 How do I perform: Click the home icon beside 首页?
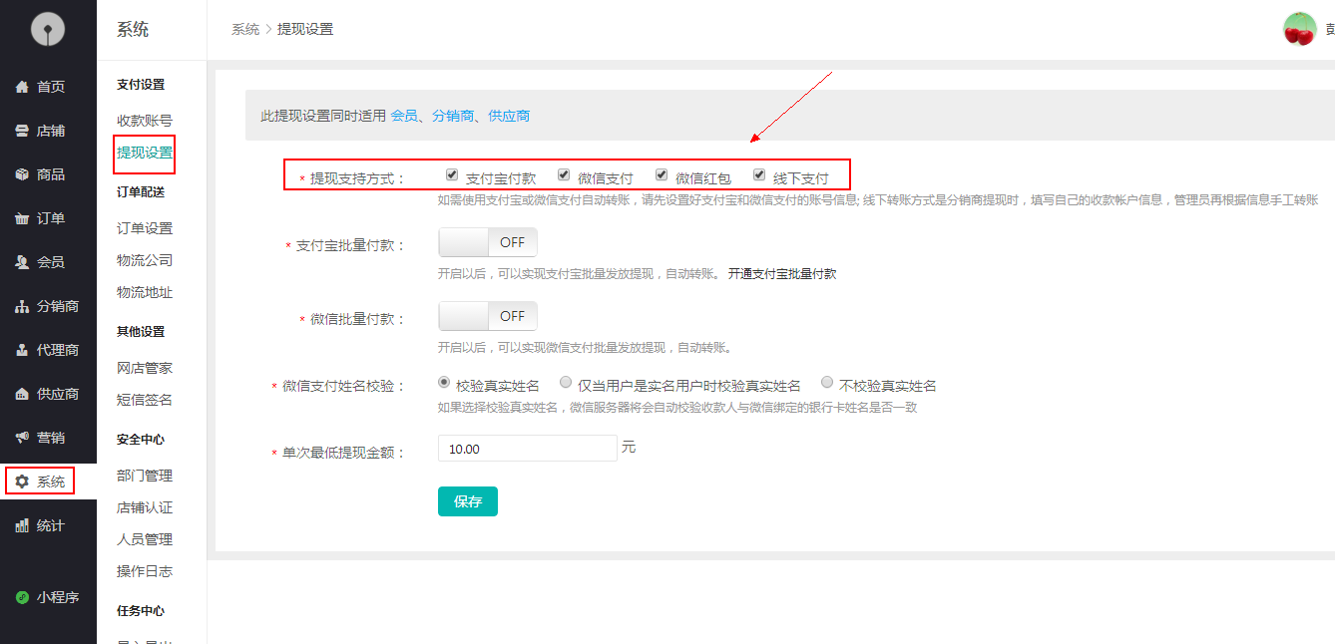point(22,87)
